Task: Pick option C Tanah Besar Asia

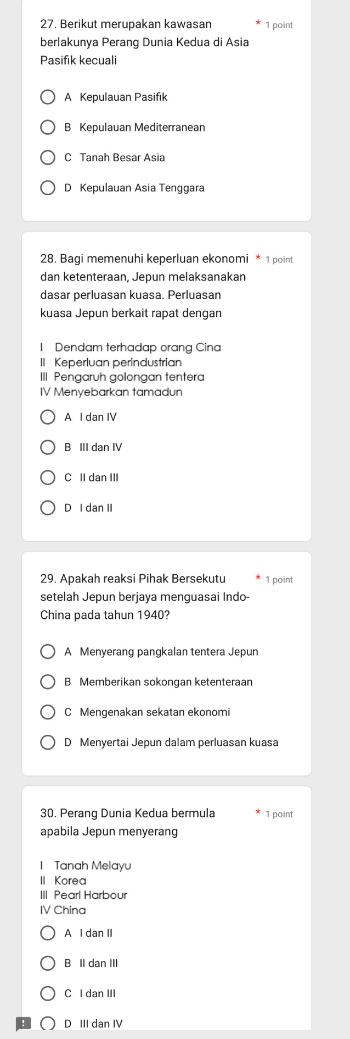Action: (48, 158)
